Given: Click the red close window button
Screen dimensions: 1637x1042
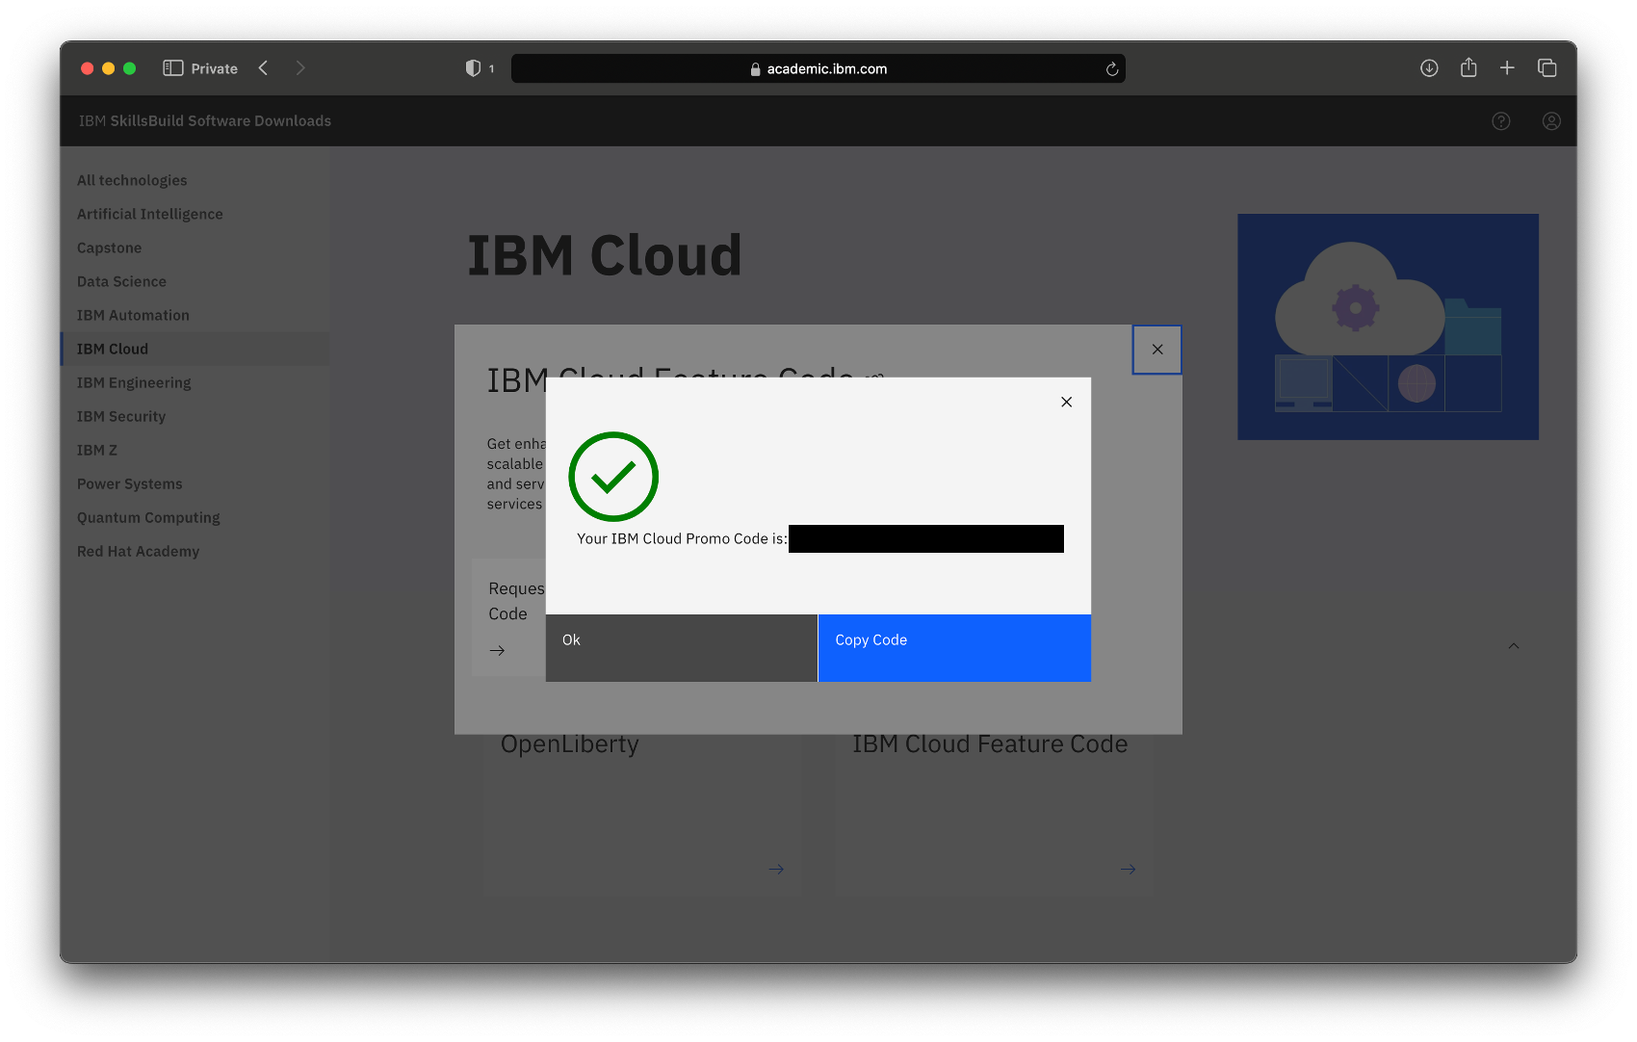Looking at the screenshot, I should coord(87,68).
